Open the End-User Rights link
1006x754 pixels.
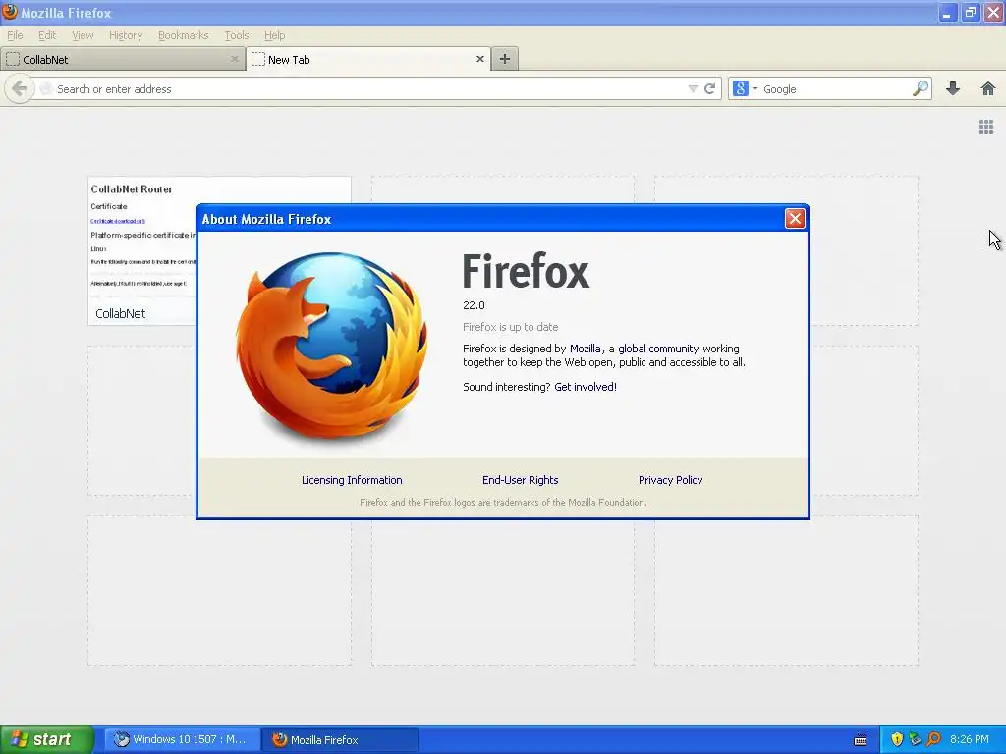coord(520,480)
